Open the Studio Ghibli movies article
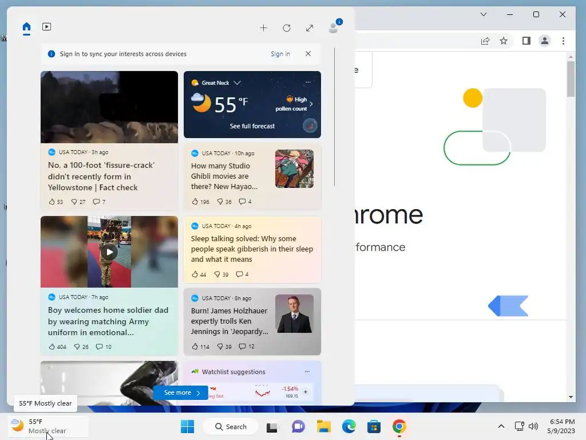 click(224, 176)
